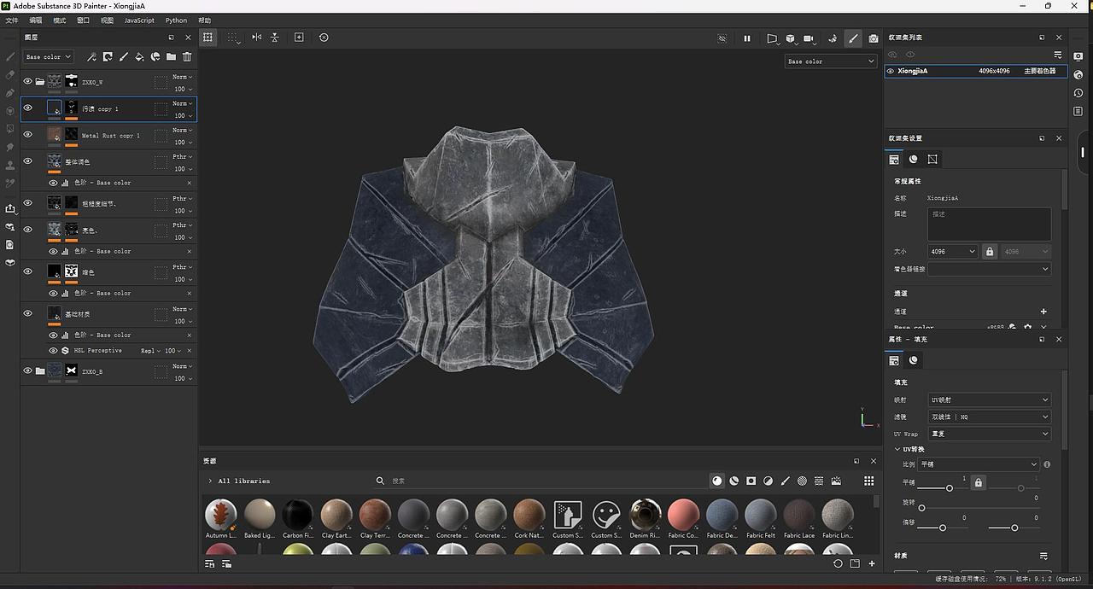Click camera screenshot icon in viewport toolbar
The image size is (1093, 589).
click(874, 38)
